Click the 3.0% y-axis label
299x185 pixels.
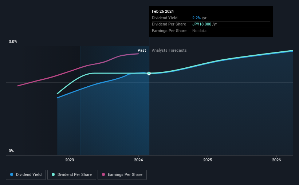point(13,42)
